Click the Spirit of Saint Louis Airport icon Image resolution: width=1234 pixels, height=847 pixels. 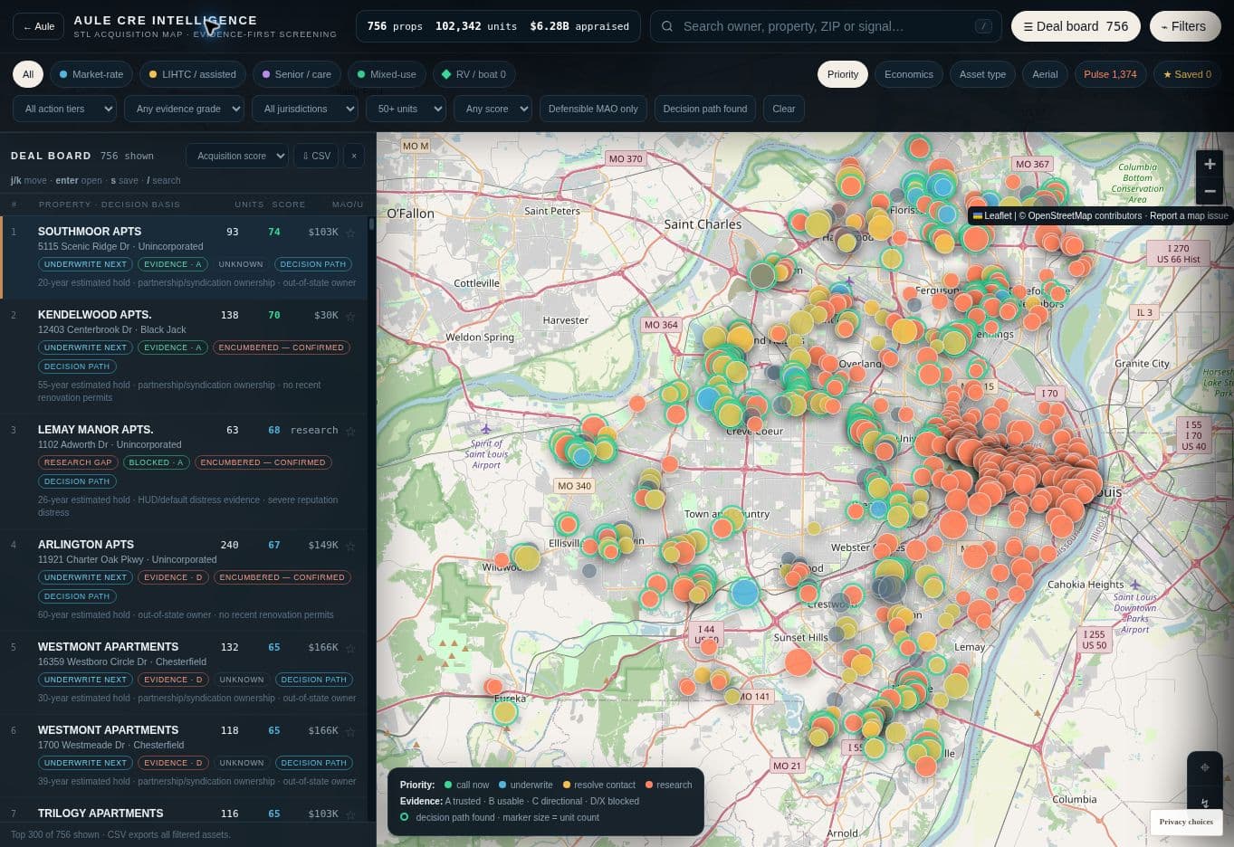(x=486, y=428)
